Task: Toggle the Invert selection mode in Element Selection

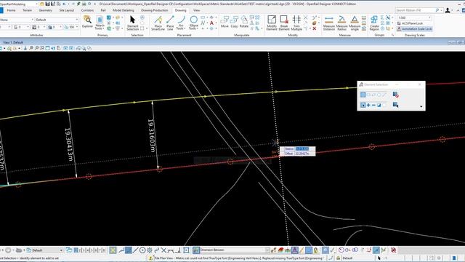Action: click(379, 105)
